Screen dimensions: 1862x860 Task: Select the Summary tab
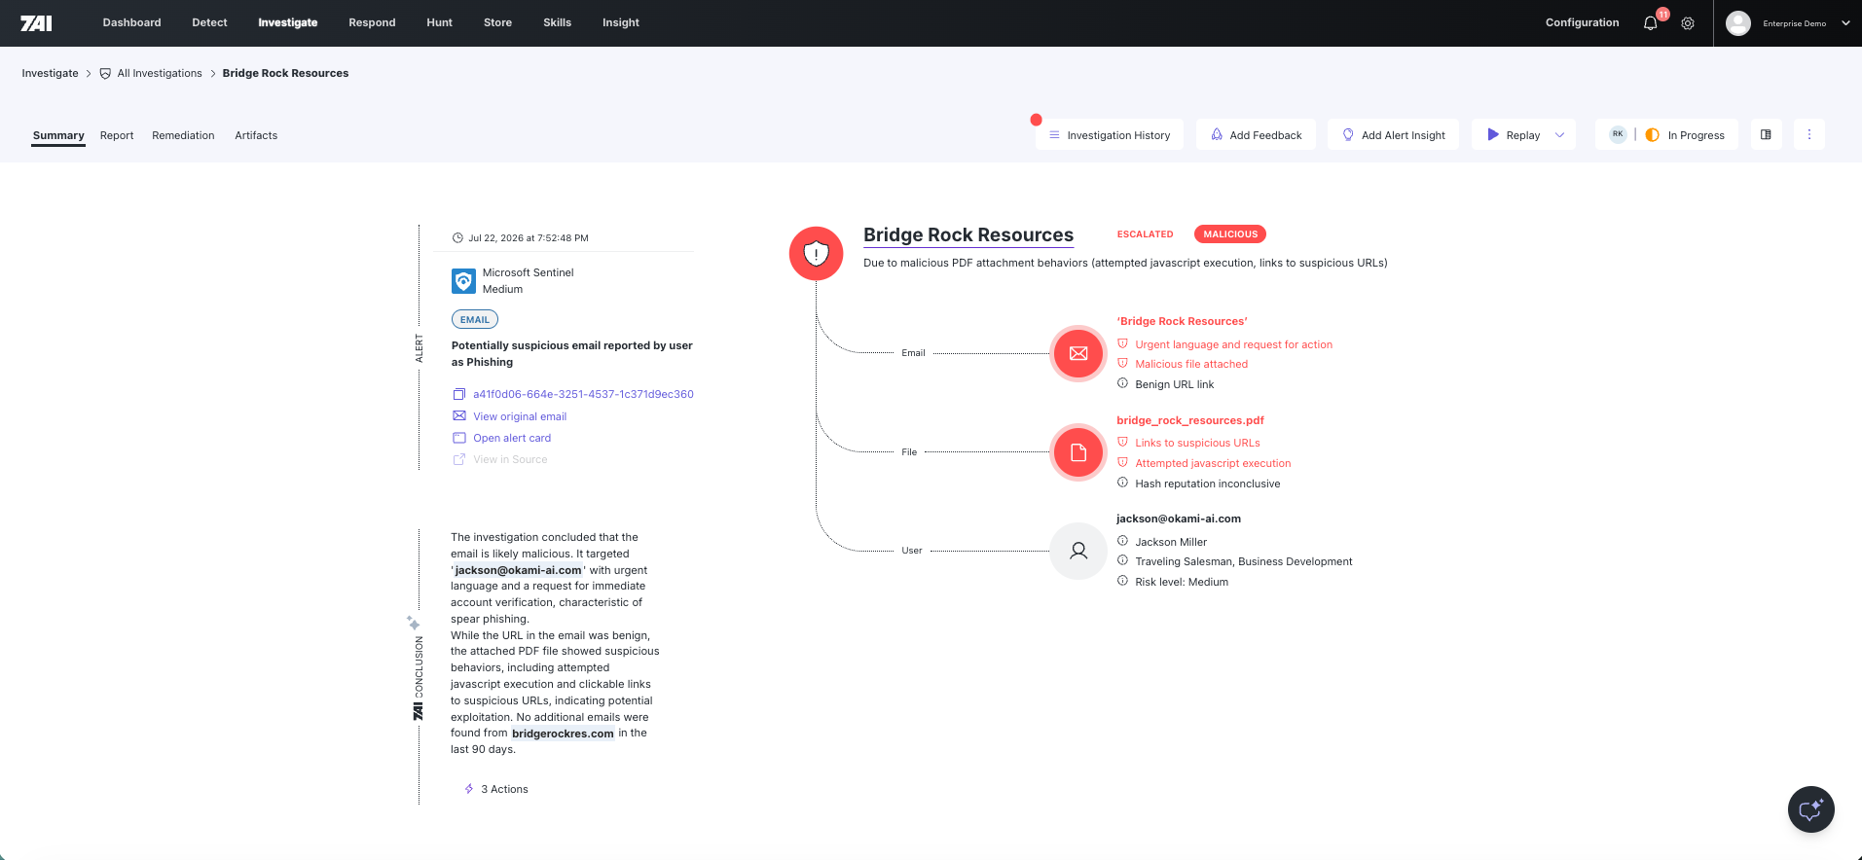point(58,135)
